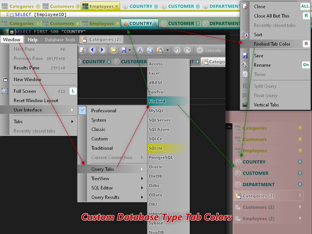Click the New Window icon in Window menu
The image size is (312, 234).
tap(5, 80)
